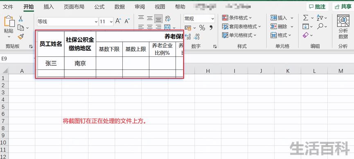
Task: Expand the 粘贴 paste options arrow
Action: click(x=9, y=37)
